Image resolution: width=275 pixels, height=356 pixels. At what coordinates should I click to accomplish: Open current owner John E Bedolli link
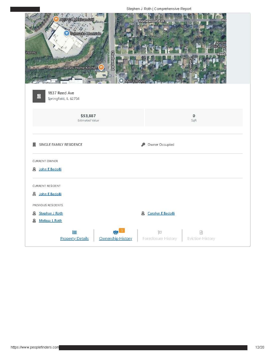coord(50,169)
